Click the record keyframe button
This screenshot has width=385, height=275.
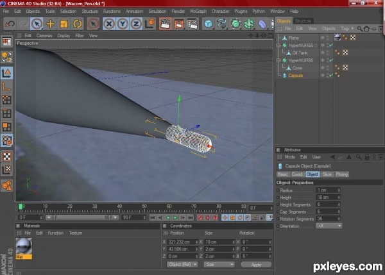click(x=200, y=217)
